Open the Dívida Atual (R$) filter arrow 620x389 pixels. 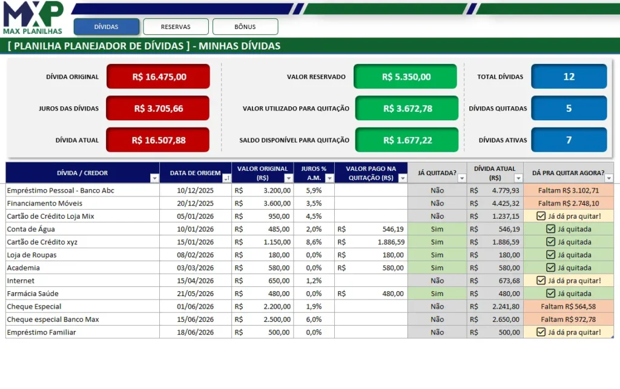[x=518, y=178]
